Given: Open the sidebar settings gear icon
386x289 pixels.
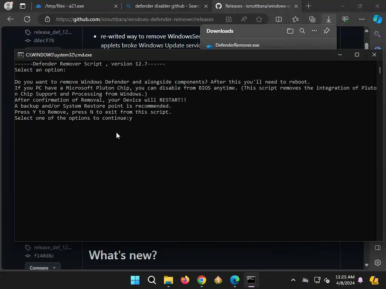Looking at the screenshot, I should [378, 262].
